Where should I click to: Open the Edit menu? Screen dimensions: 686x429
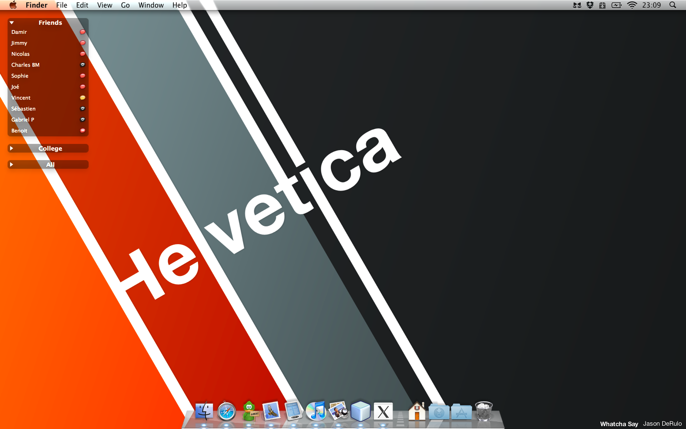(82, 5)
